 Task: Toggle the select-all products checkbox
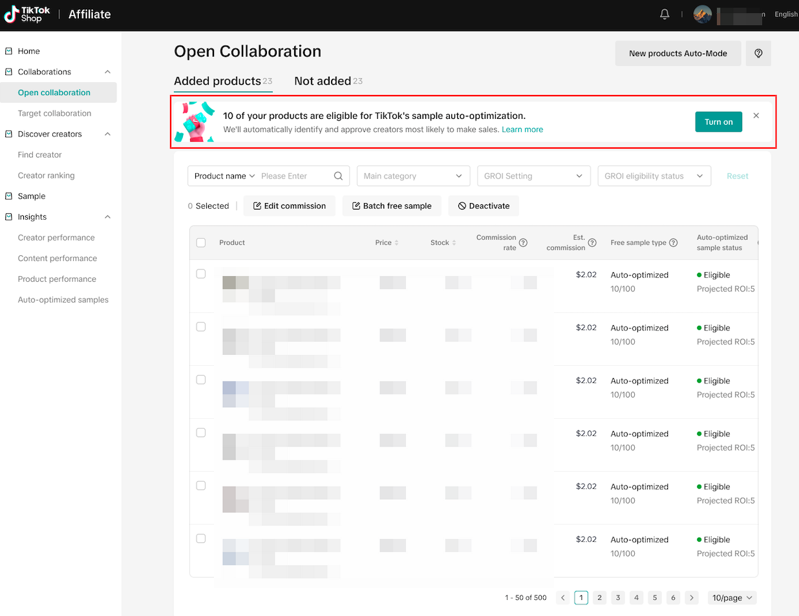pyautogui.click(x=201, y=243)
